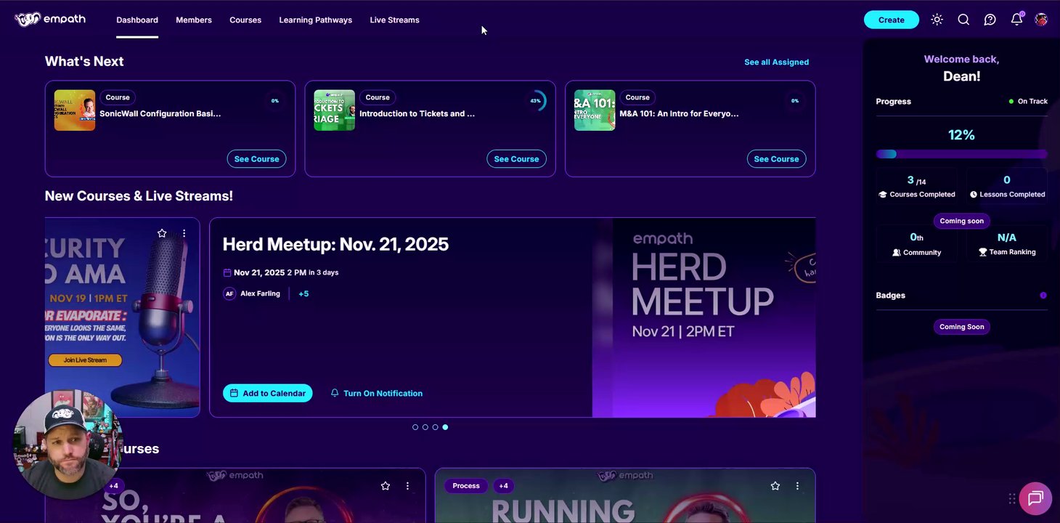Open Introduction to Tickets thumbnail
The image size is (1060, 523).
pos(335,110)
